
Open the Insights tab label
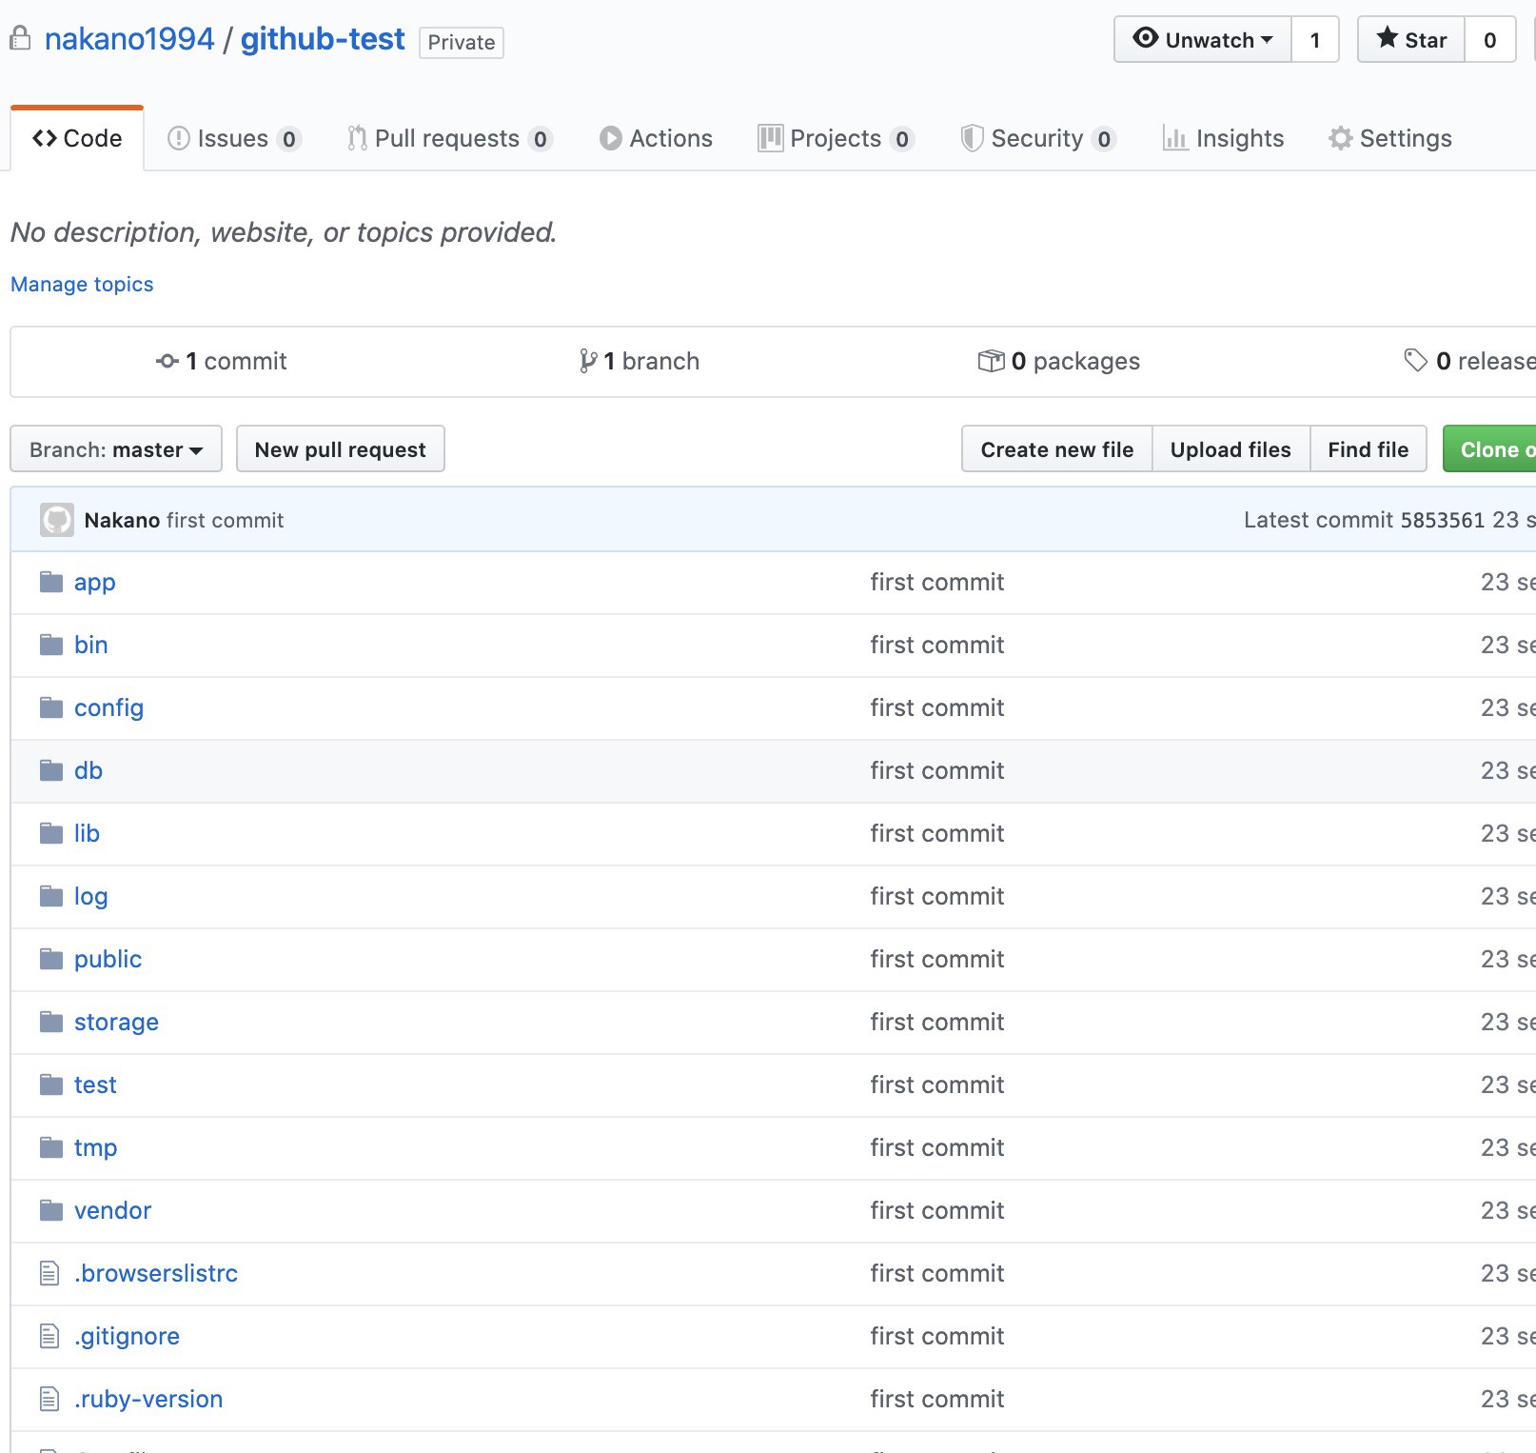[1240, 138]
